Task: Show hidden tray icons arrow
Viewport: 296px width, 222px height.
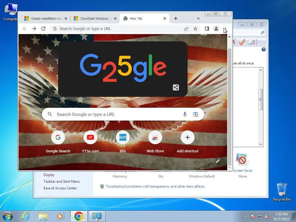Action: pyautogui.click(x=246, y=217)
